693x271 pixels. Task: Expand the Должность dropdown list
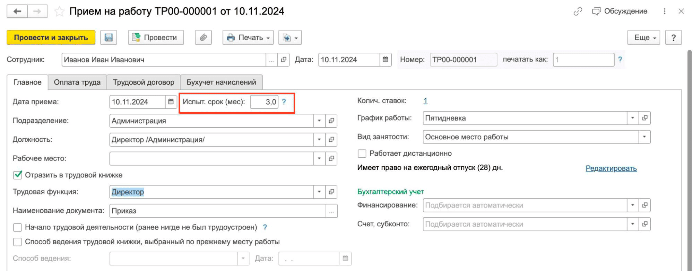[x=319, y=140]
